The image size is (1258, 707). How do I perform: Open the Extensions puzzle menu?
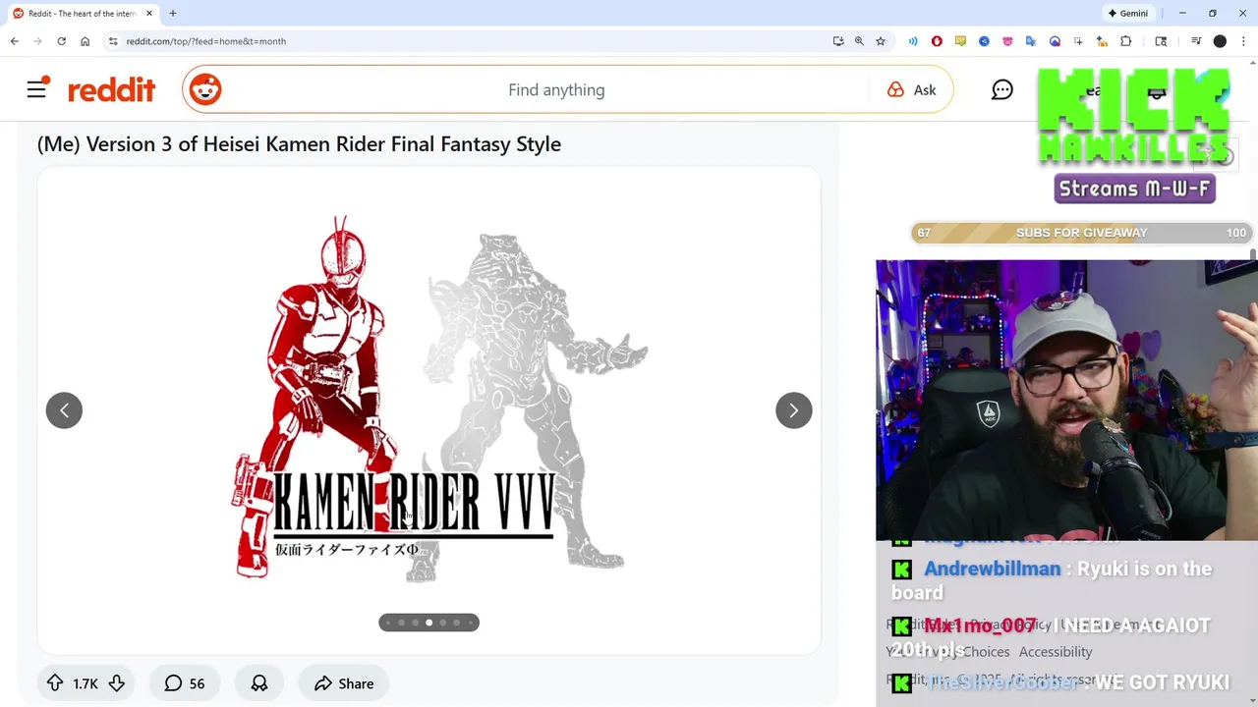[x=1126, y=41]
